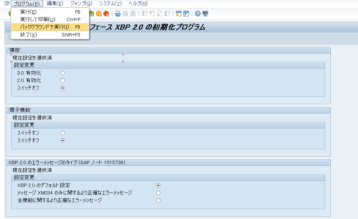This screenshot has width=358, height=219.
Task: Click the Find Next toolbar icon
Action: point(134,13)
